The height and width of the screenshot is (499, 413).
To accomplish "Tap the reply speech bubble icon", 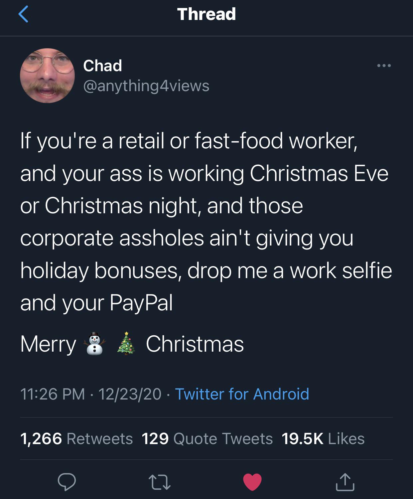I will (x=67, y=482).
